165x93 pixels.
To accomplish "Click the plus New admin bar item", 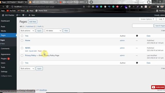I will pyautogui.click(x=32, y=15).
